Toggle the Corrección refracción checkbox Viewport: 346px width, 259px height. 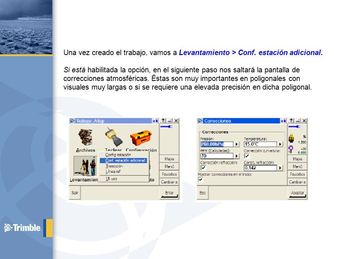pyautogui.click(x=203, y=168)
